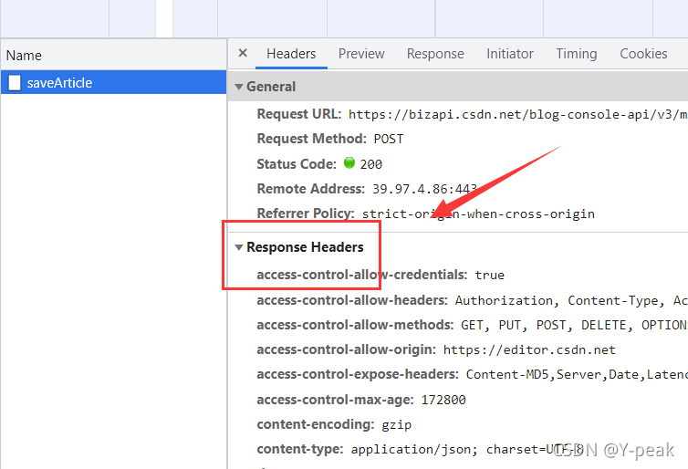The width and height of the screenshot is (688, 469).
Task: Close the request details panel
Action: (243, 54)
